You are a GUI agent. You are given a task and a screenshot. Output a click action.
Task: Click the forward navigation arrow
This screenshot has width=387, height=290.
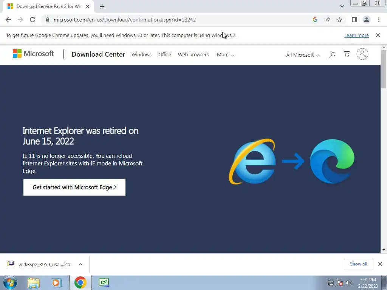tap(20, 20)
